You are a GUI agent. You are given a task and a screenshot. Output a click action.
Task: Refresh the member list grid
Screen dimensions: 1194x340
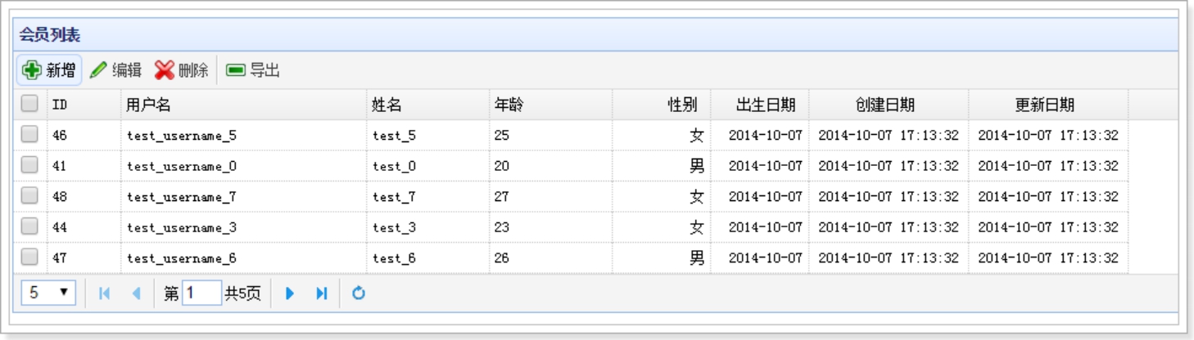[x=359, y=293]
